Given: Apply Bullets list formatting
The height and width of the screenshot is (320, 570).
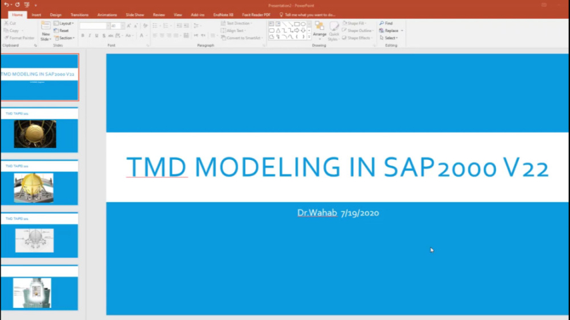Looking at the screenshot, I should point(156,26).
